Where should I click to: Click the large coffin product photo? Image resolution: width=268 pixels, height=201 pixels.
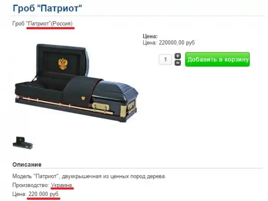(76, 83)
